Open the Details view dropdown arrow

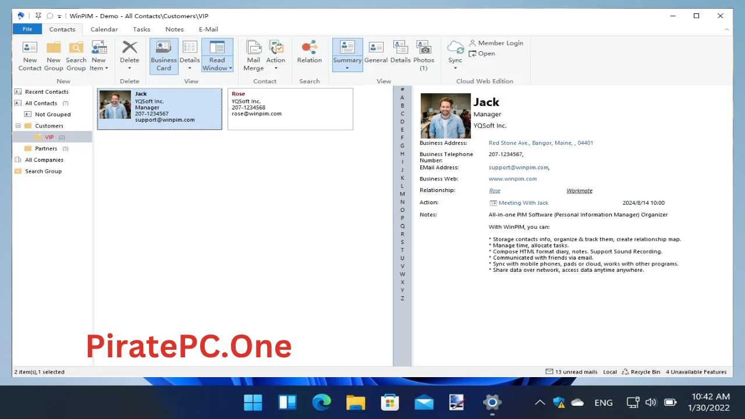tap(190, 69)
